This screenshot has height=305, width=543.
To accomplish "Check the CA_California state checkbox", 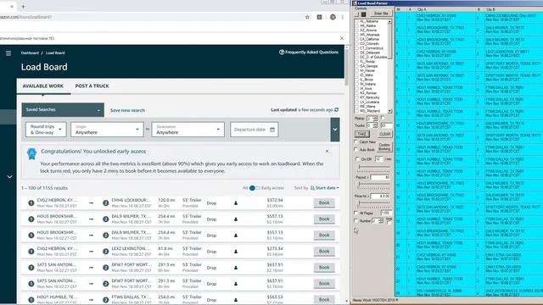I will tap(356, 40).
